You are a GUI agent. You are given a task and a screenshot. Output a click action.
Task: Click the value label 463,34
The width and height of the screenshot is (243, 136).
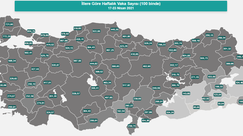pos(107,83)
